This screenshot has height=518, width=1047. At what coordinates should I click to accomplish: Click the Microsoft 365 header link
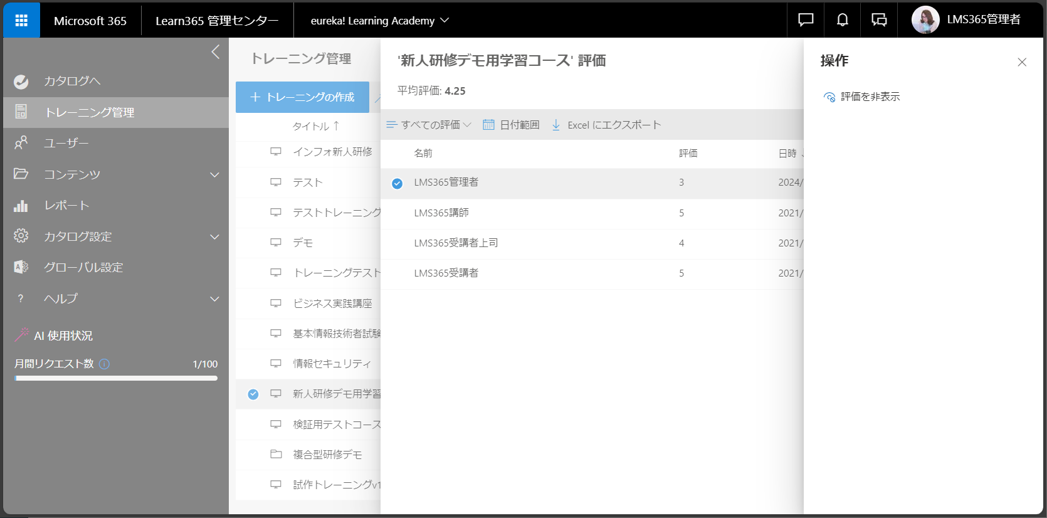point(90,21)
